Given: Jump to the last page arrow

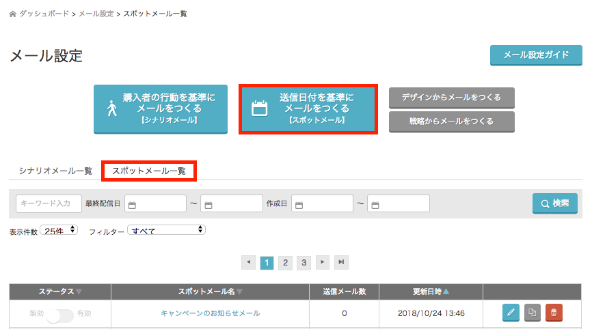Looking at the screenshot, I should click(341, 262).
